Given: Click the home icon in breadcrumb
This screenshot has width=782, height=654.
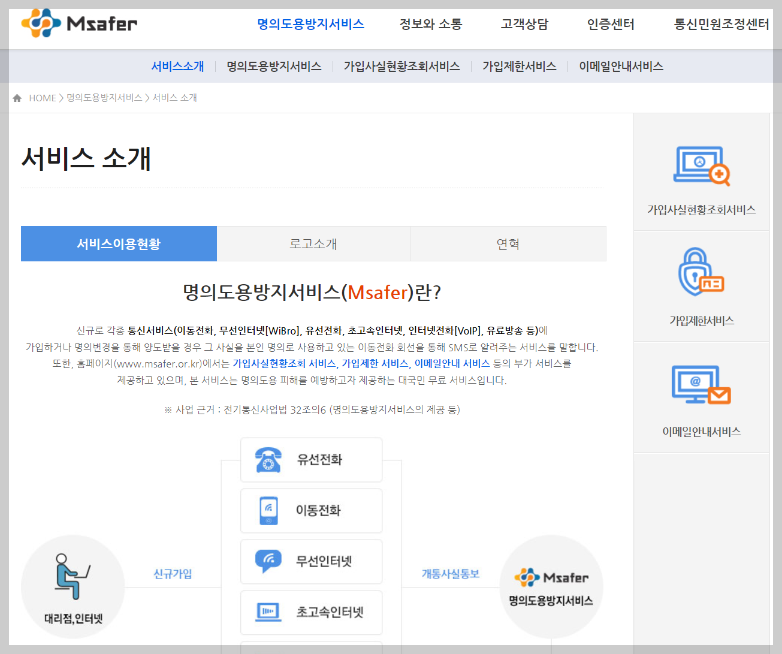Looking at the screenshot, I should [x=17, y=98].
